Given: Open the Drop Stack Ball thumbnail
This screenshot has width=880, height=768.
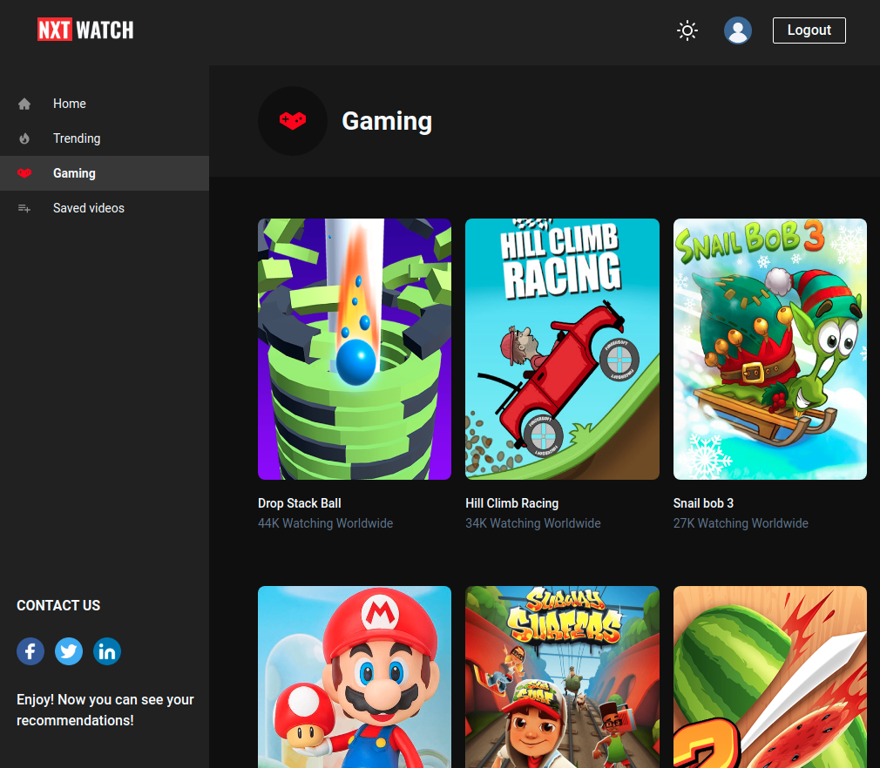Looking at the screenshot, I should 354,349.
